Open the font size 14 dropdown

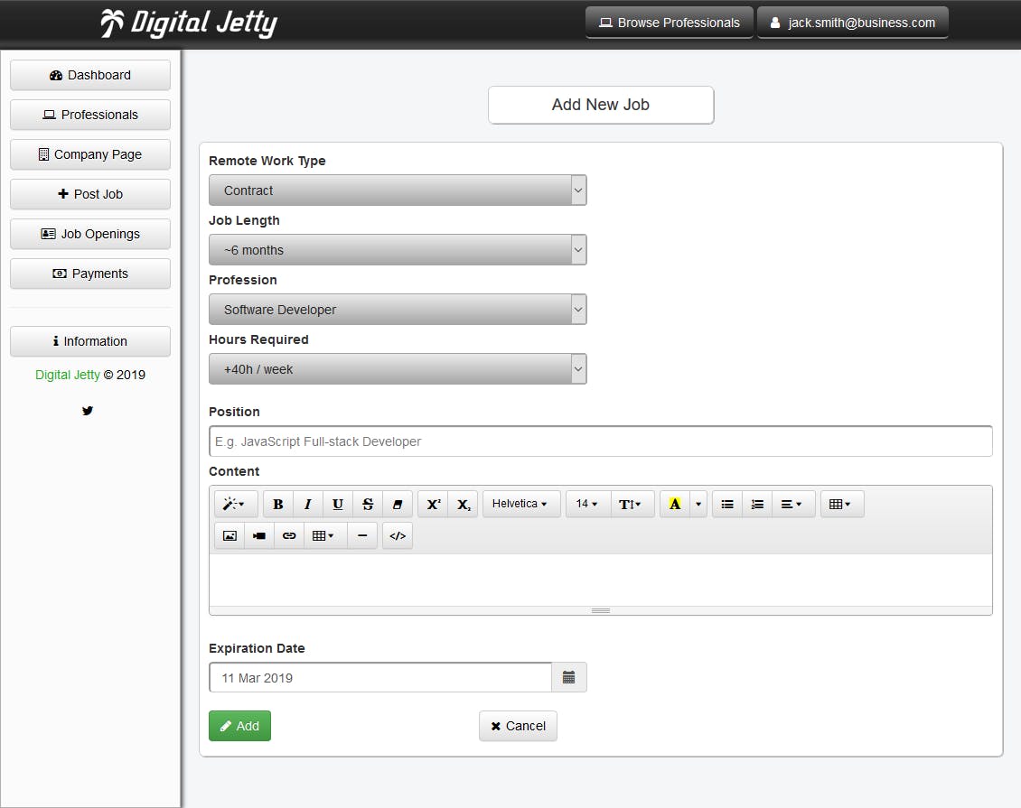point(588,504)
